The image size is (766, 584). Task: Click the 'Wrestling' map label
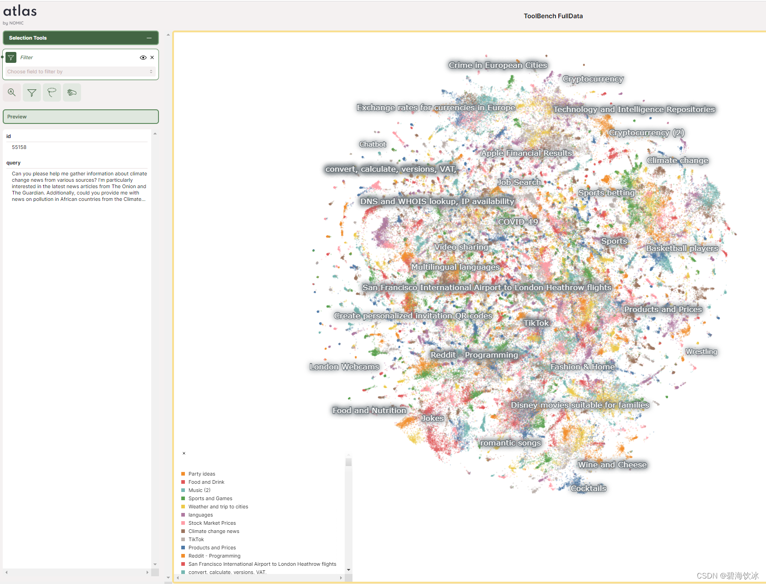(x=701, y=352)
